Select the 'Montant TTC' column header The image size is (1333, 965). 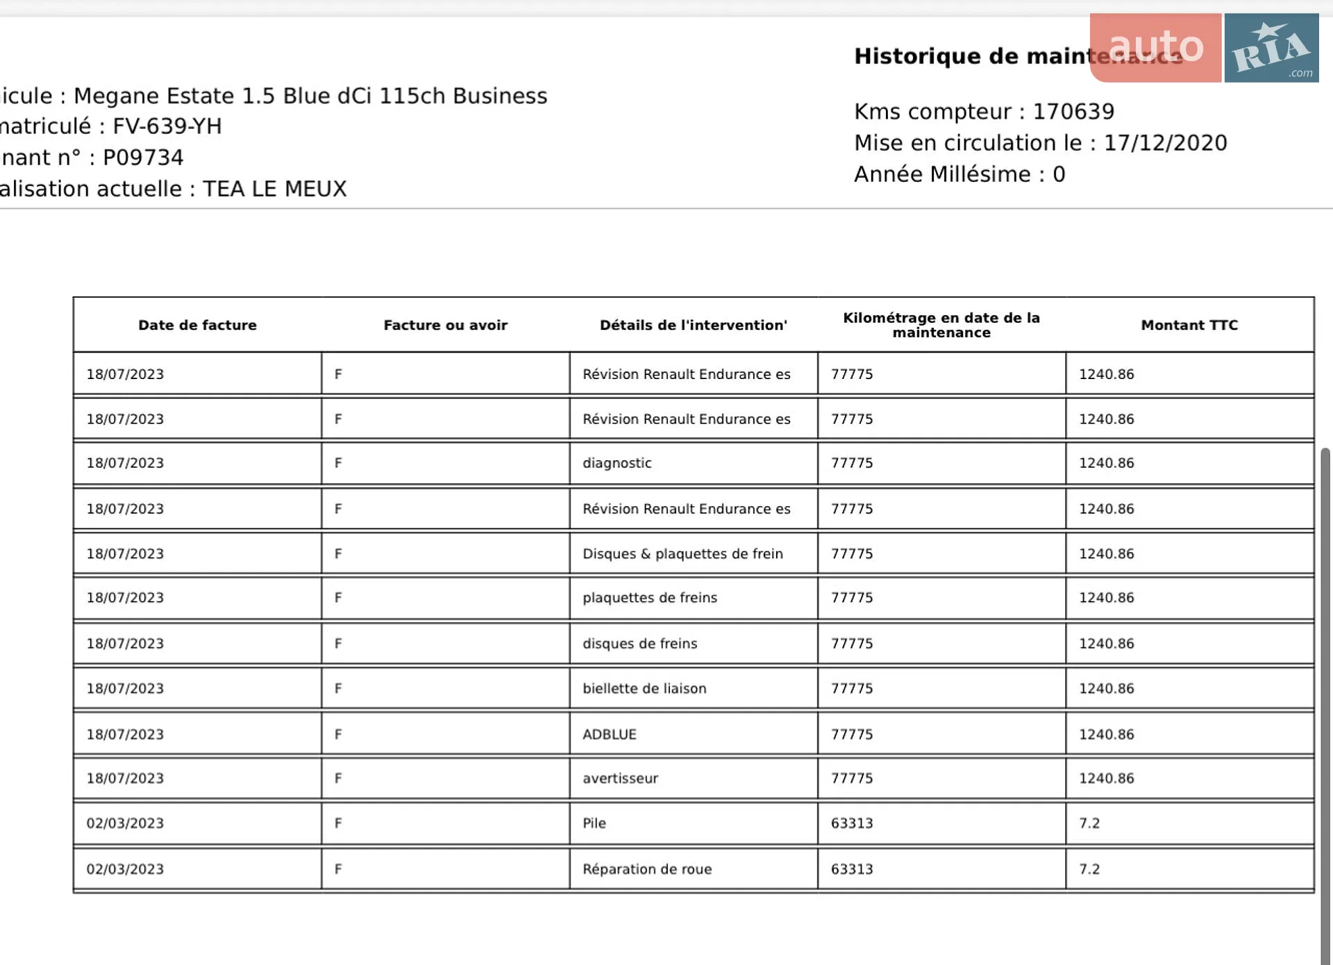click(1189, 325)
